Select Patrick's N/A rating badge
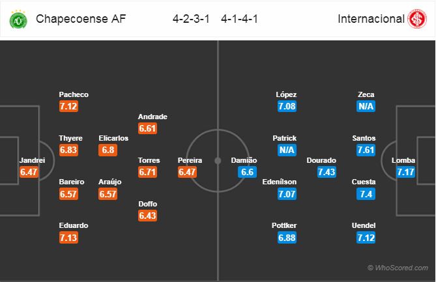The width and height of the screenshot is (436, 282). click(286, 150)
